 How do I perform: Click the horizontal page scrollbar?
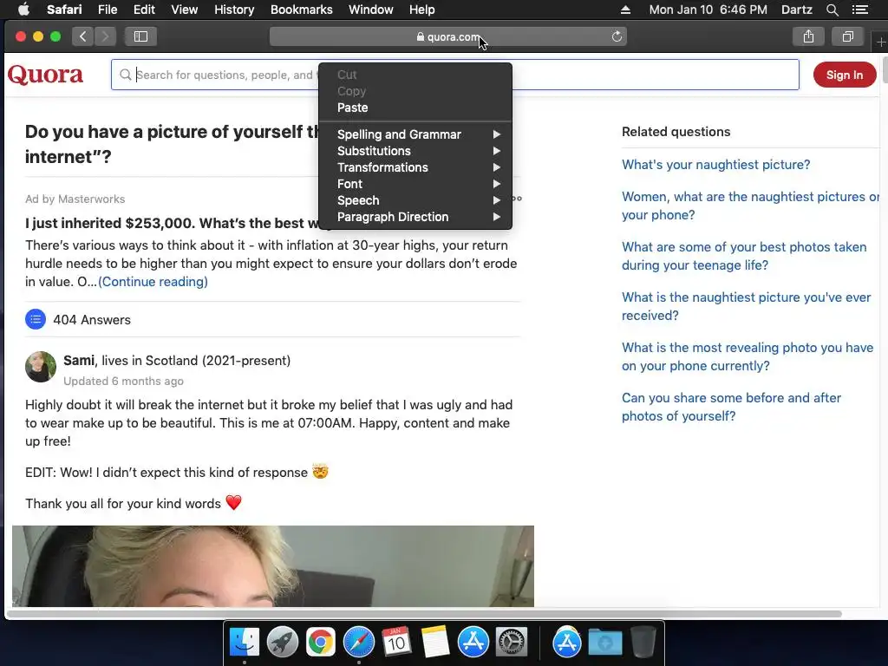[x=423, y=614]
